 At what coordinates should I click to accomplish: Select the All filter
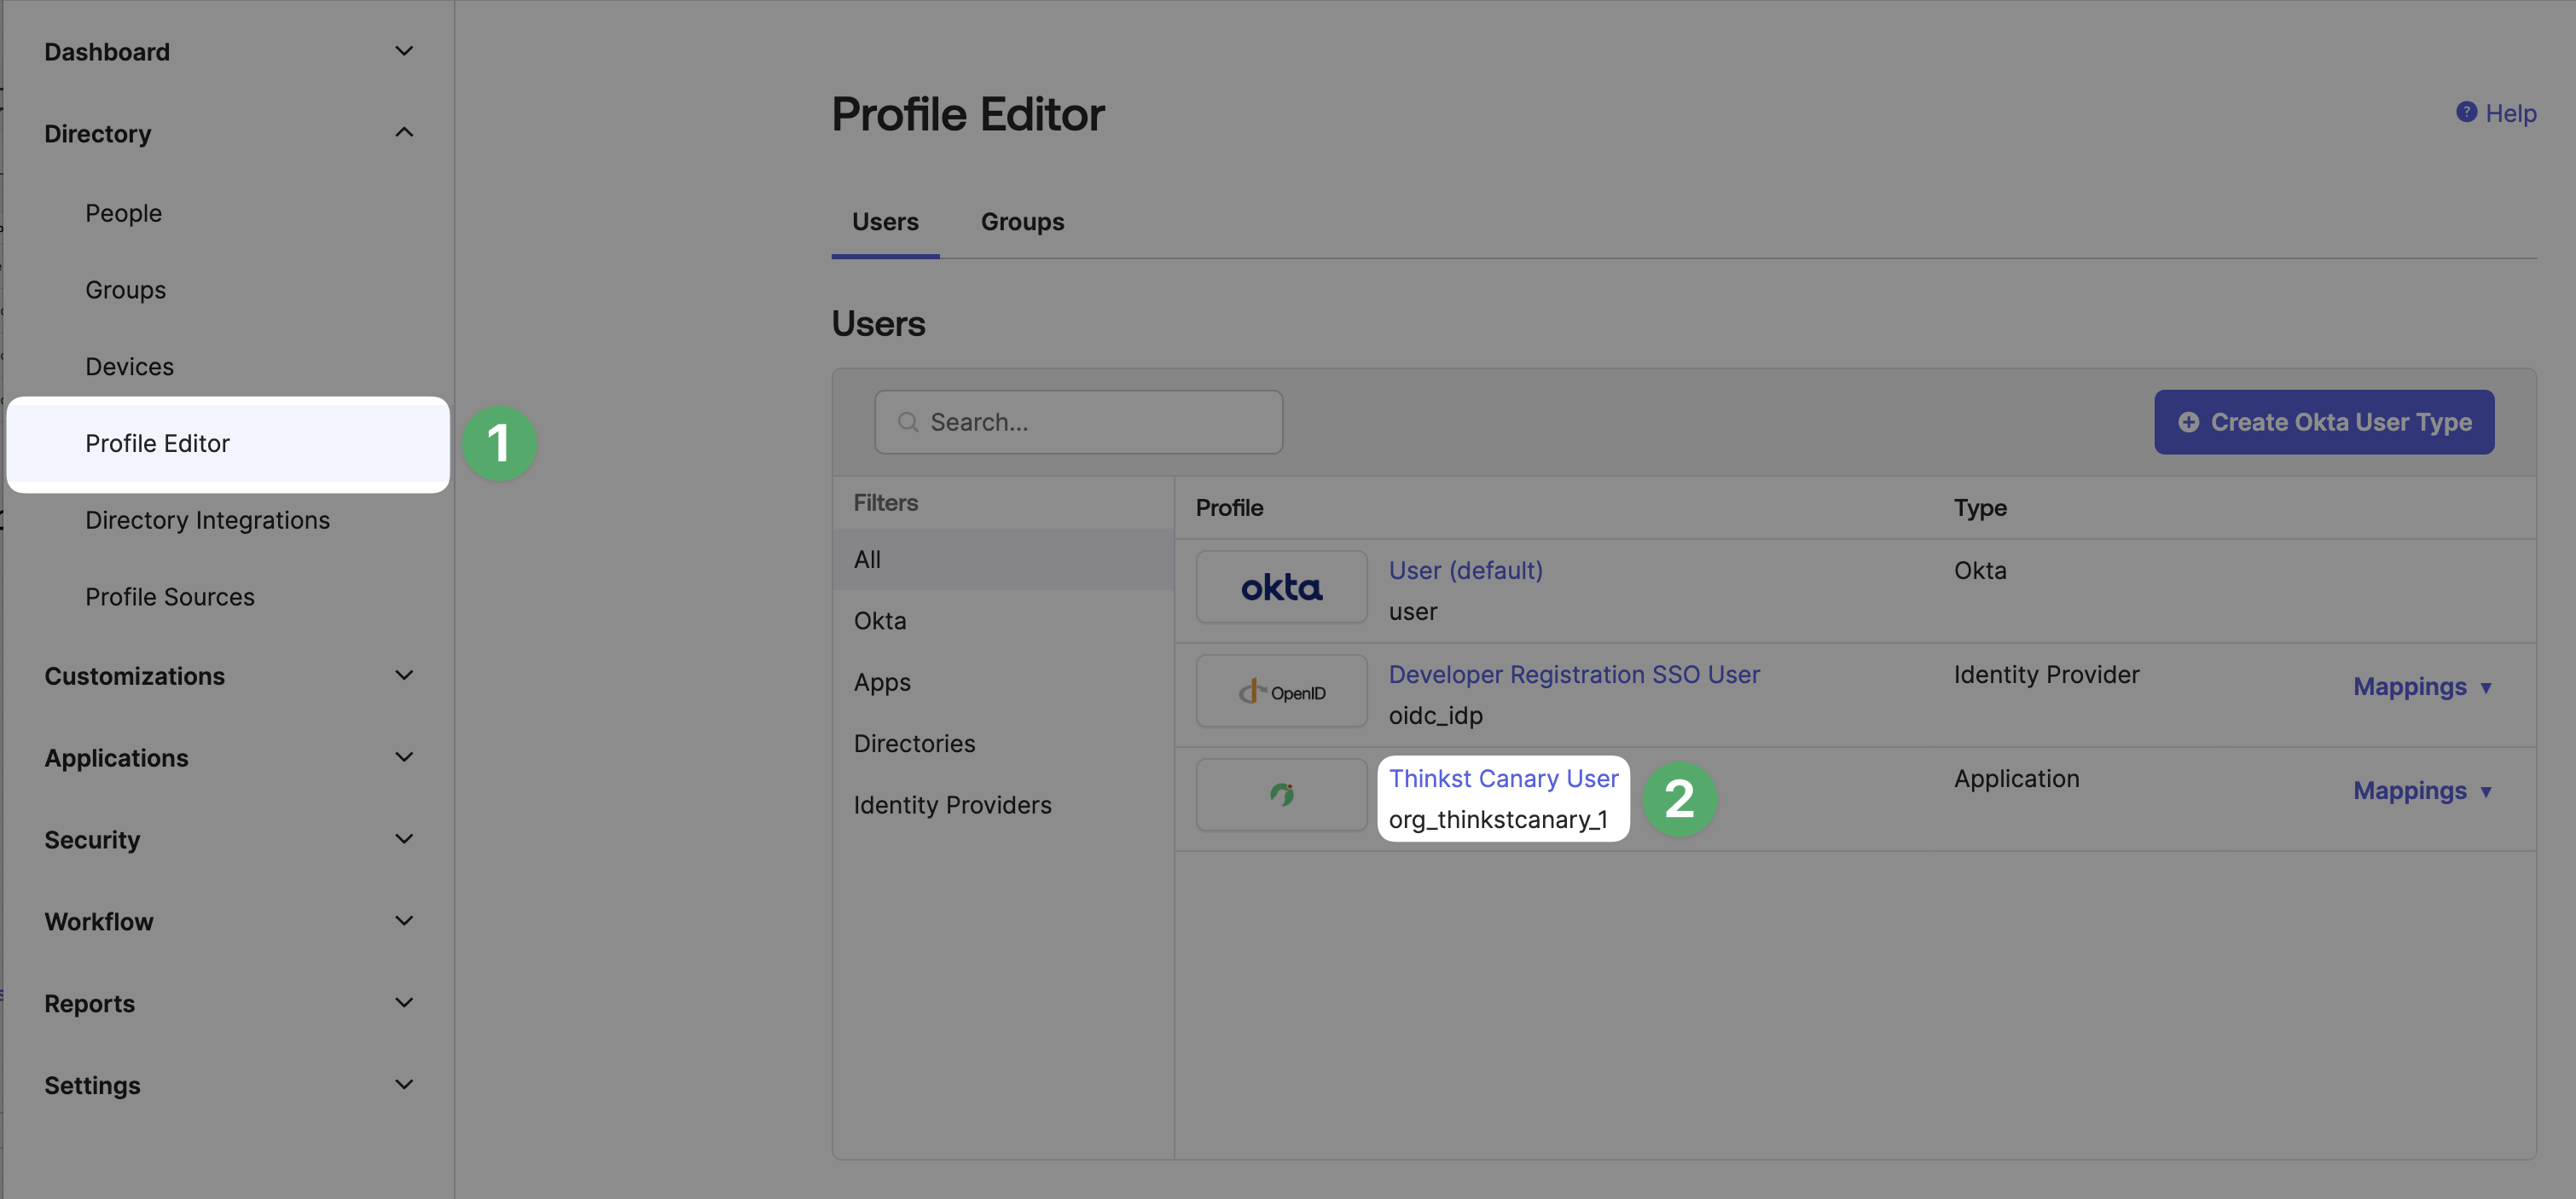click(x=1003, y=559)
